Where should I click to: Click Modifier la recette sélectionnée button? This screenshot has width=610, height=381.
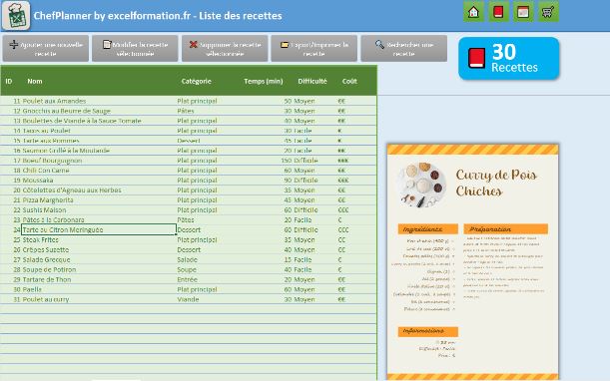point(135,49)
